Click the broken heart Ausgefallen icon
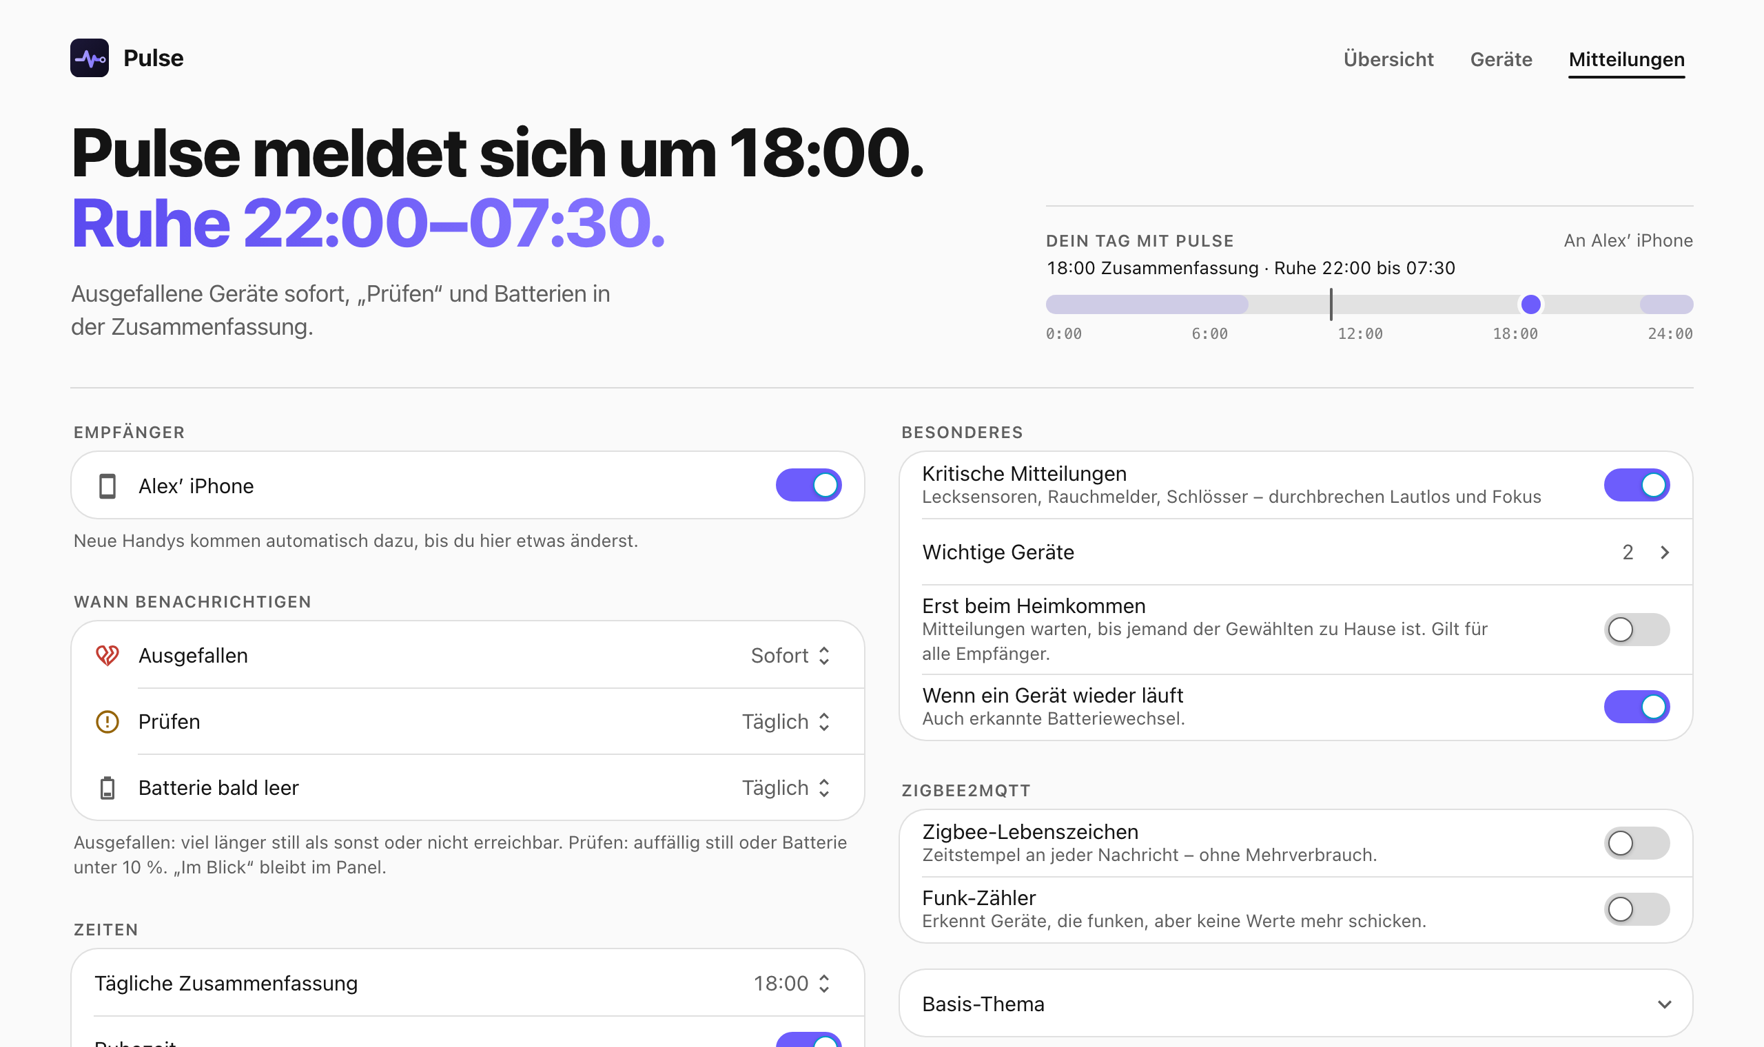Viewport: 1764px width, 1047px height. 107,656
